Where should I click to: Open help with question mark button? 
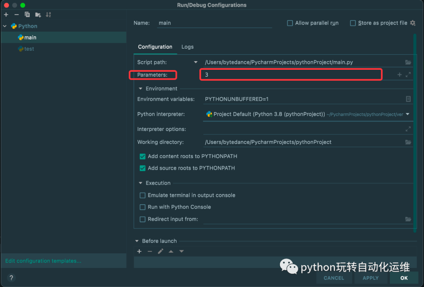(11, 278)
